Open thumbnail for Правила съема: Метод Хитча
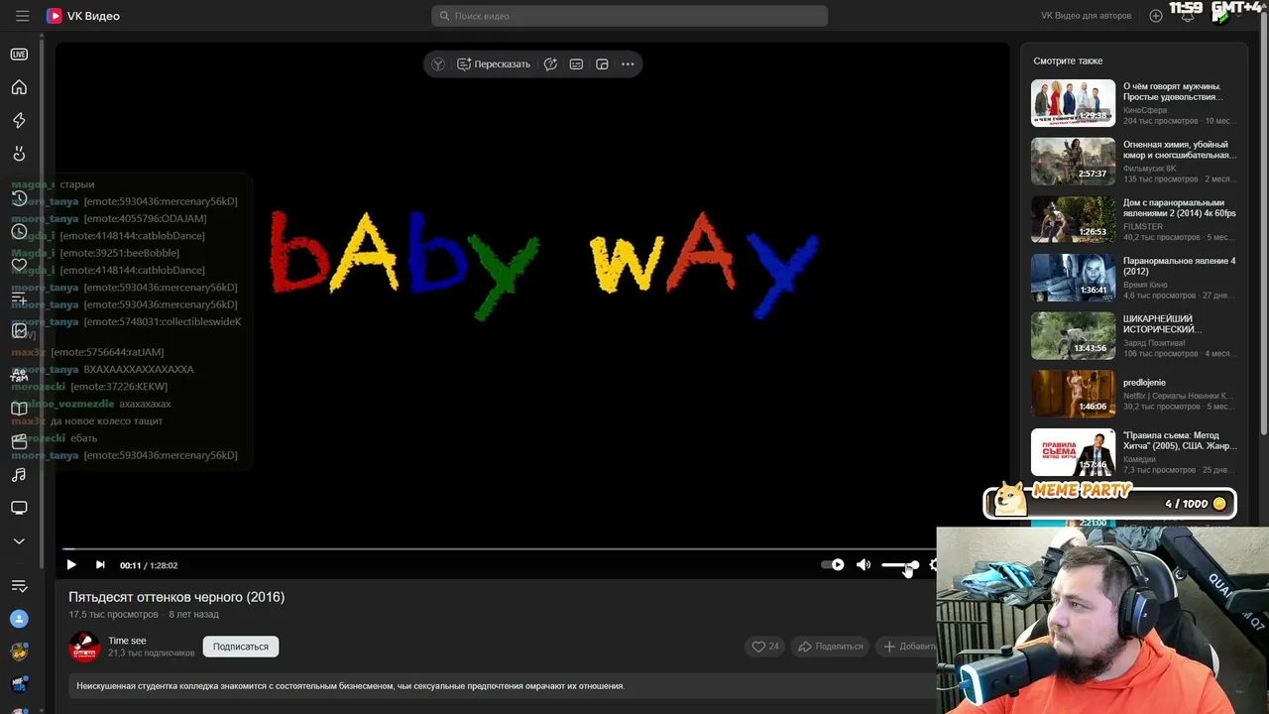The image size is (1269, 714). (1073, 452)
